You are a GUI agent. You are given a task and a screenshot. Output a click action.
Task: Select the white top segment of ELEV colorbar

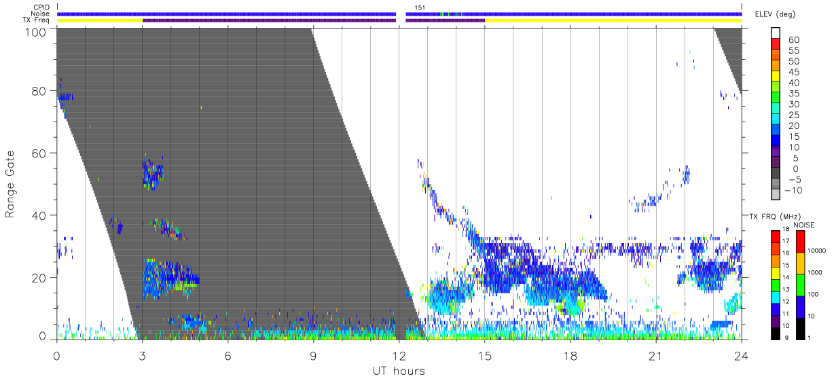(x=776, y=33)
